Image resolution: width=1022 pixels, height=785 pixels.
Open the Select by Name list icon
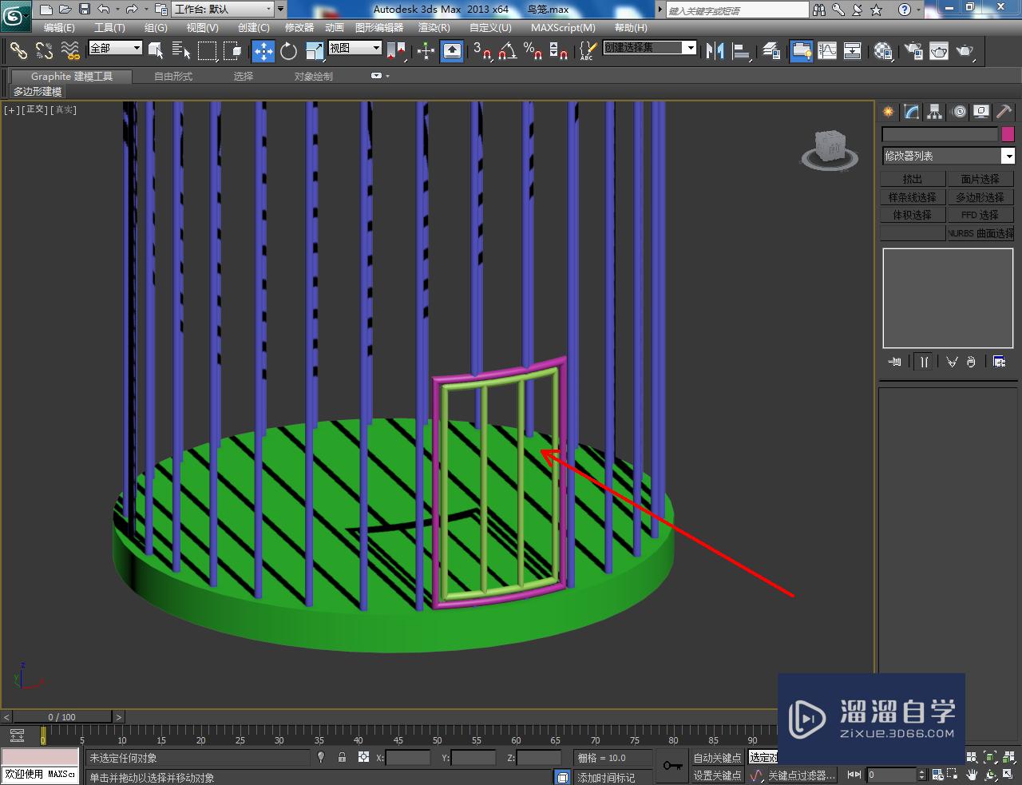[181, 51]
